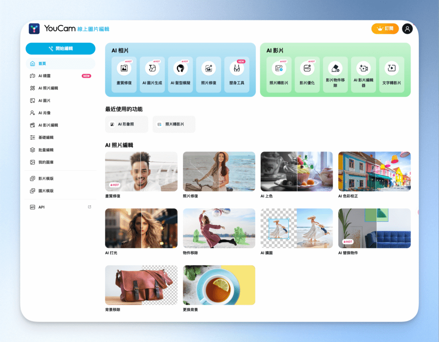Launch the 文字轉影片 tool
Image resolution: width=439 pixels, height=342 pixels.
coord(391,74)
